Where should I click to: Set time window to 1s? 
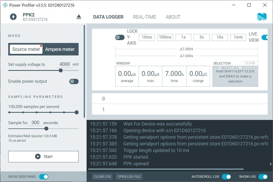point(183,37)
